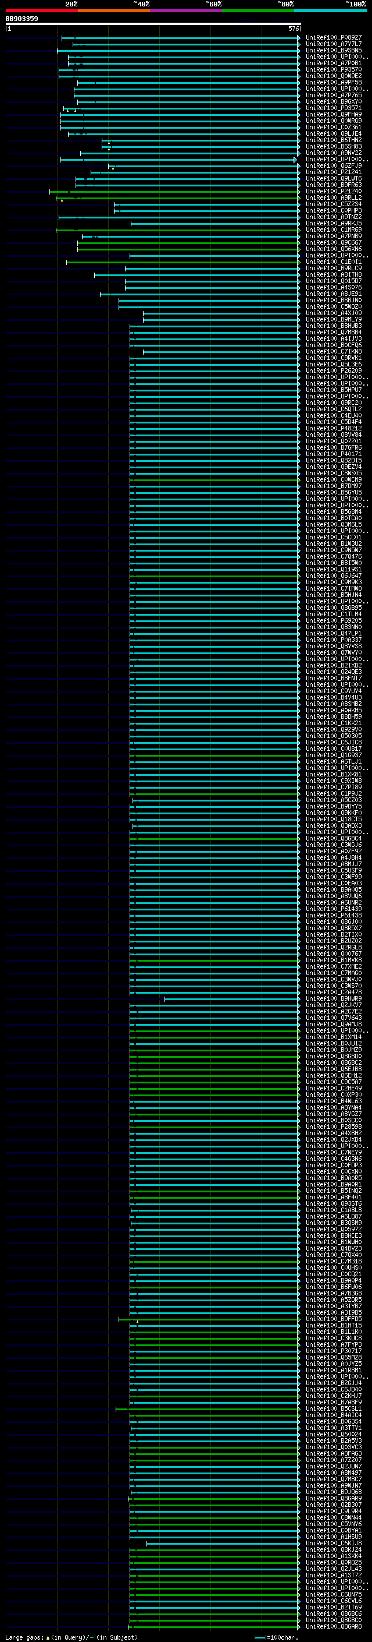This screenshot has width=372, height=1642.
Task: Open hit UniRef100_B2GJJ4
Action: [x=334, y=1383]
